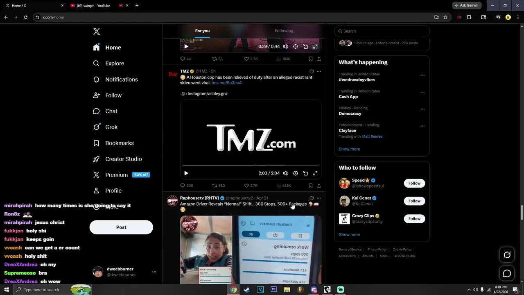Play the top video at 0:39

pos(186,47)
